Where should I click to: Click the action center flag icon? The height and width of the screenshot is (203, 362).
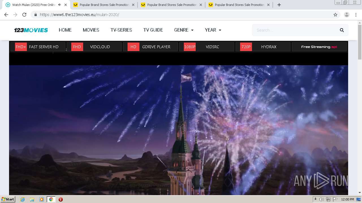coord(335,199)
